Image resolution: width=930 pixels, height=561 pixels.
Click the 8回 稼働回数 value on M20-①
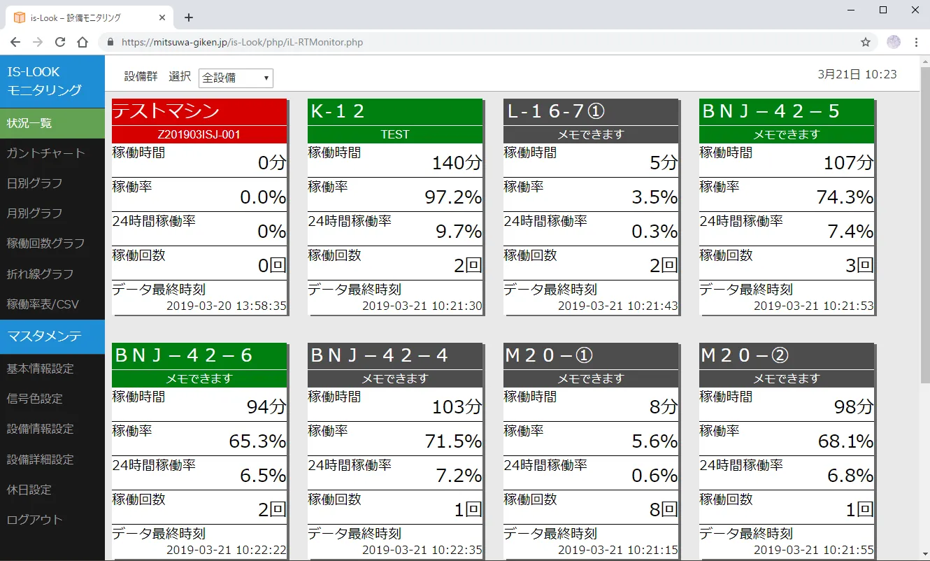pyautogui.click(x=664, y=510)
